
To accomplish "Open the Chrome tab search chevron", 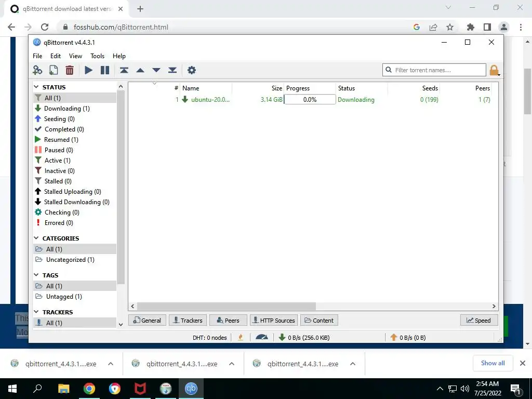I will point(448,7).
